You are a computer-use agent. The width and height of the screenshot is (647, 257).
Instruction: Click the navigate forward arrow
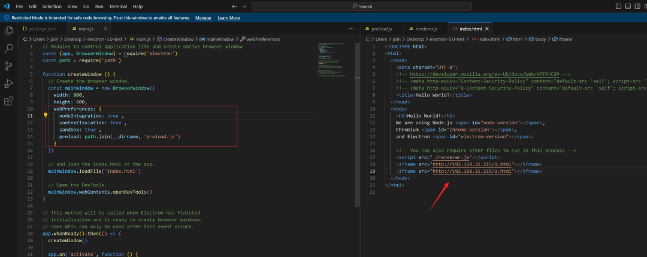click(244, 6)
